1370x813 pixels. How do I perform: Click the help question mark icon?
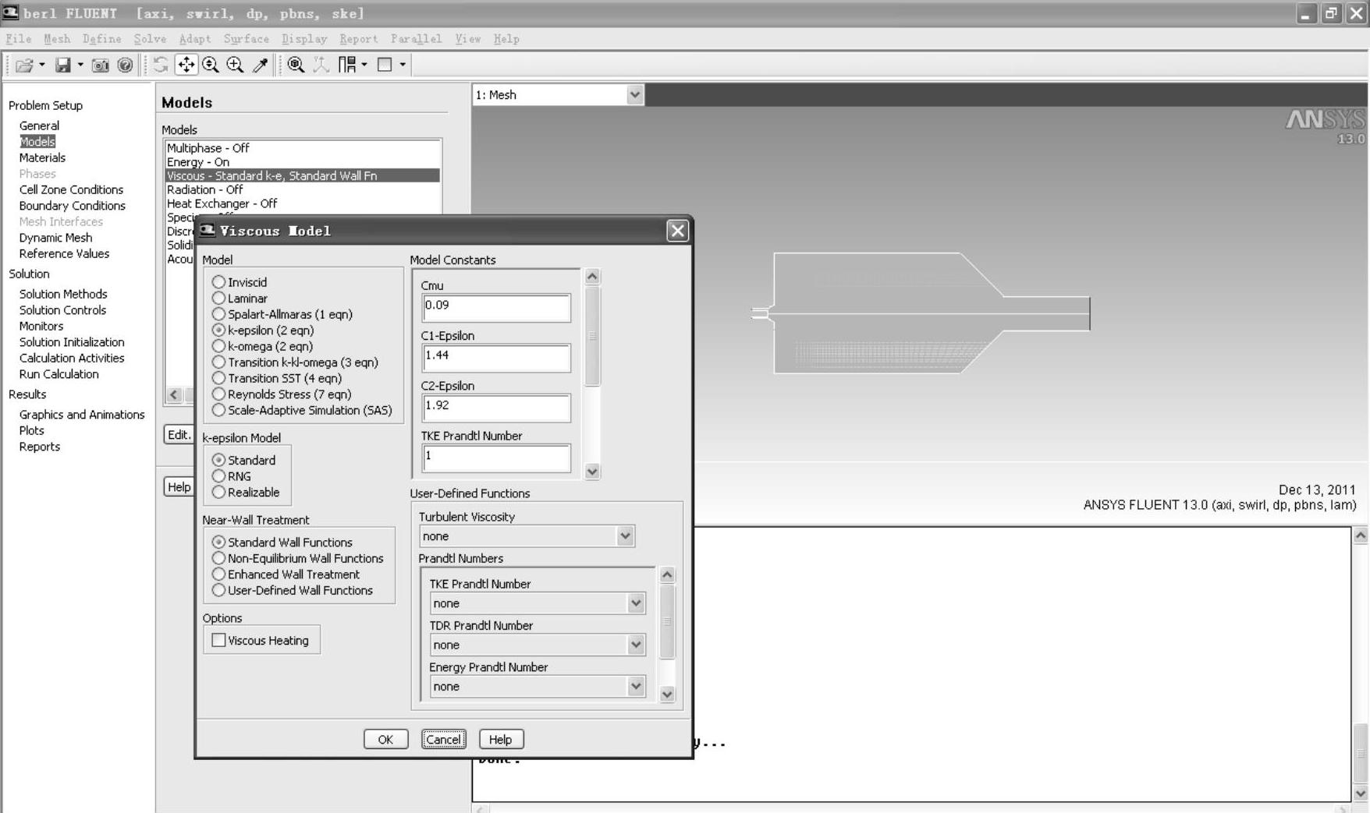125,65
